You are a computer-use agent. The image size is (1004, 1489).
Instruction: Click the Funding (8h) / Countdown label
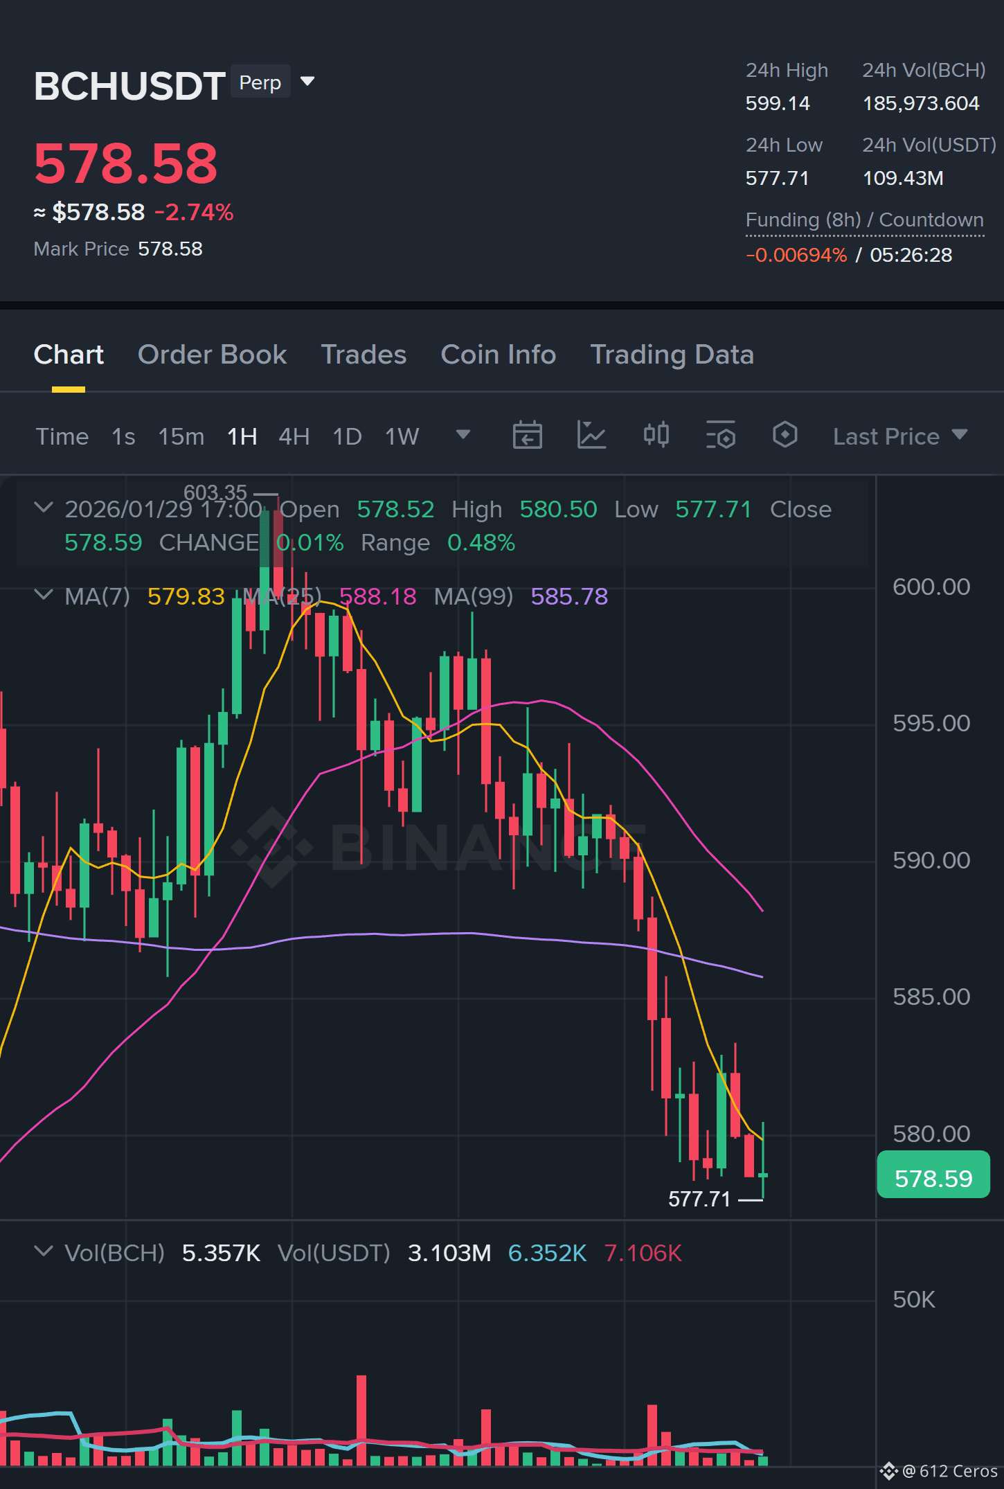(864, 220)
